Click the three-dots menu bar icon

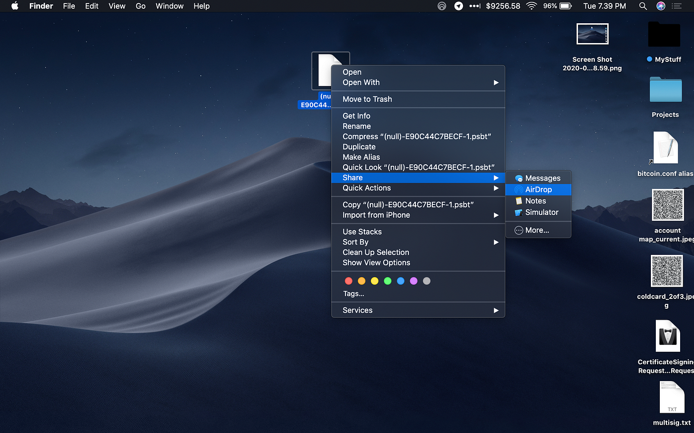click(x=475, y=6)
